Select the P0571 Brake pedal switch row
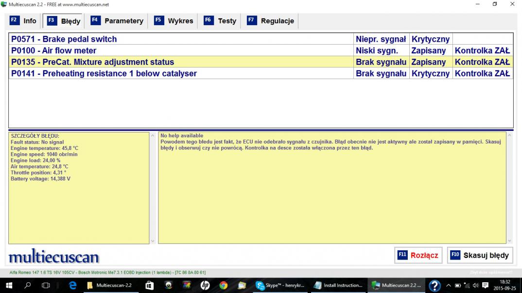 (261, 39)
